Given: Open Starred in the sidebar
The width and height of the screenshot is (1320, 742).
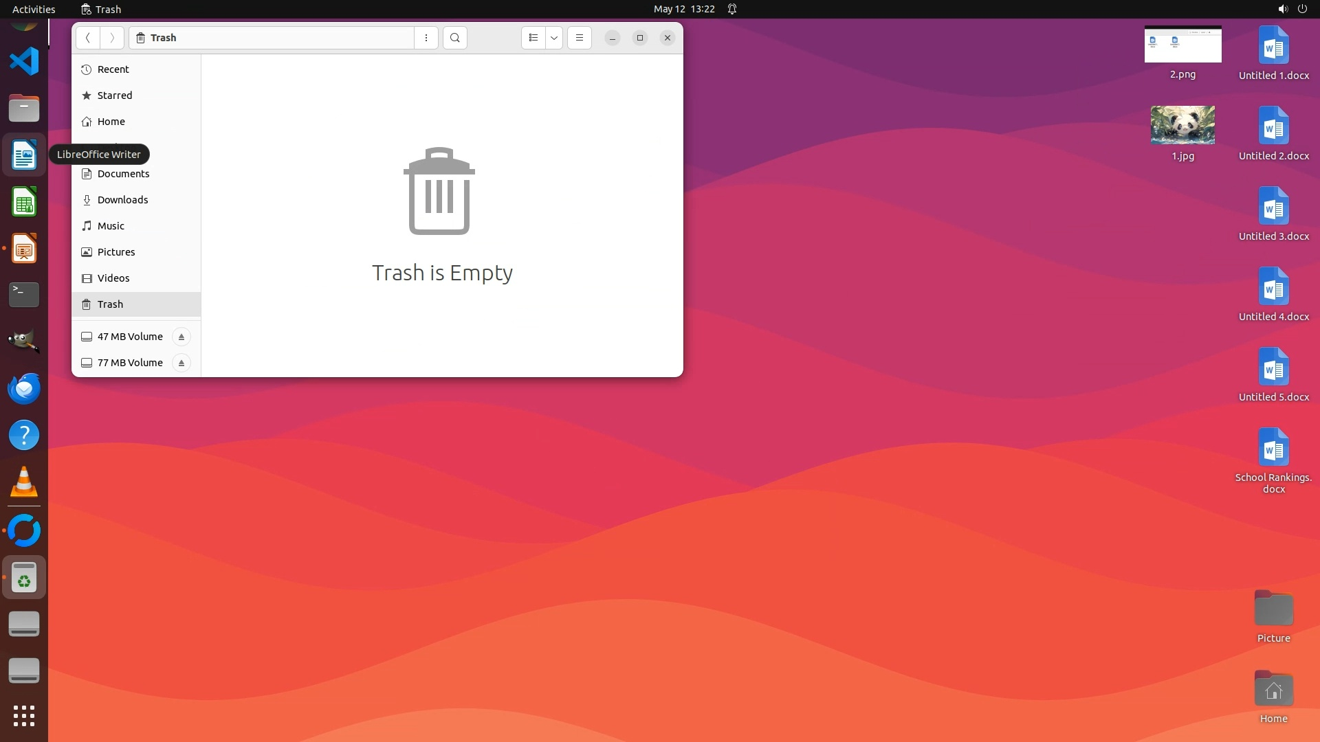Looking at the screenshot, I should (114, 95).
